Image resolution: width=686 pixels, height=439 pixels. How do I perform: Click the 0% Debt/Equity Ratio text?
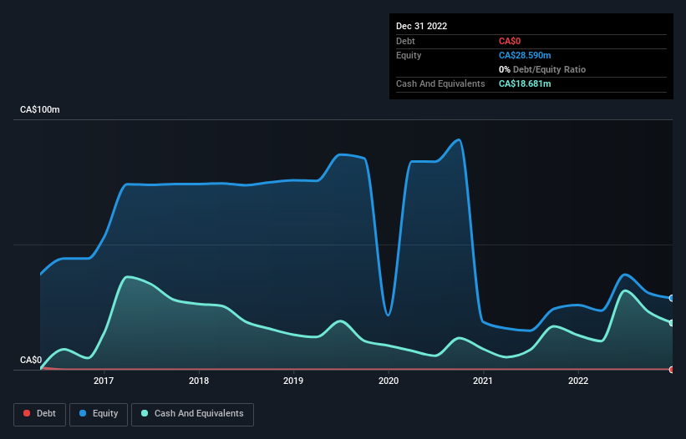click(x=542, y=69)
